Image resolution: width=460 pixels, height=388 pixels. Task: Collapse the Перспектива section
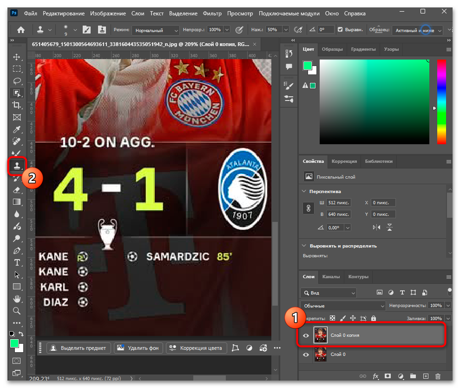[304, 191]
